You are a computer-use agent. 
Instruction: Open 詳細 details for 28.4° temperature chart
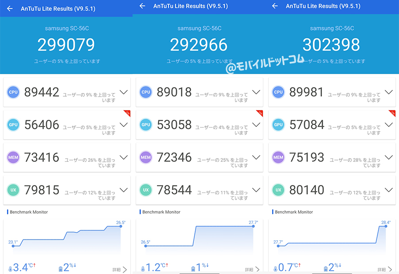[385, 270]
